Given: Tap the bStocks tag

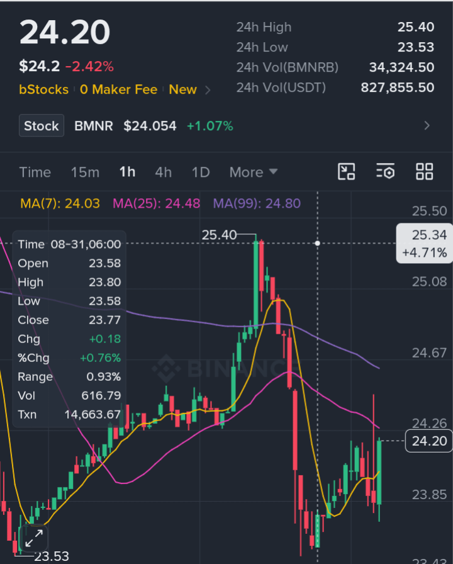Looking at the screenshot, I should (x=44, y=89).
